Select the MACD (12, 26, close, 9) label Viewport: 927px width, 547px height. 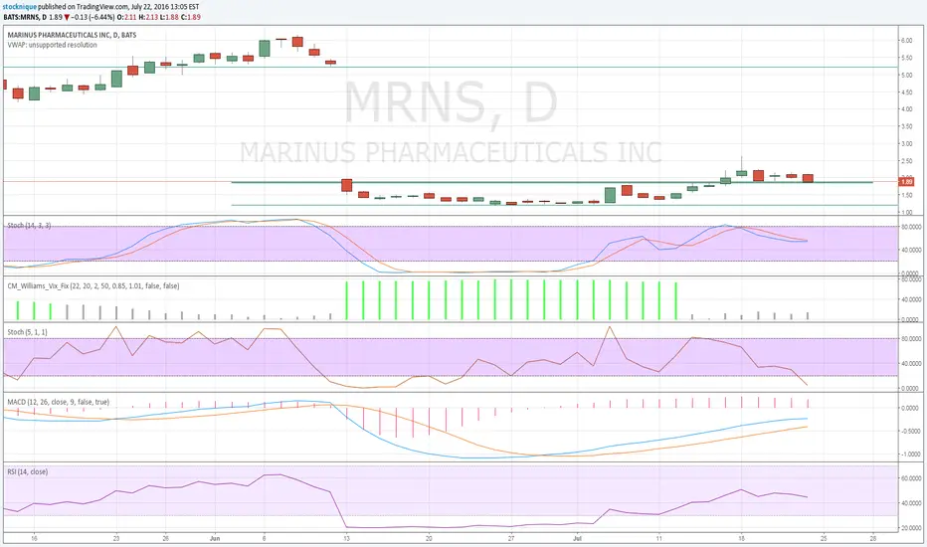59,402
